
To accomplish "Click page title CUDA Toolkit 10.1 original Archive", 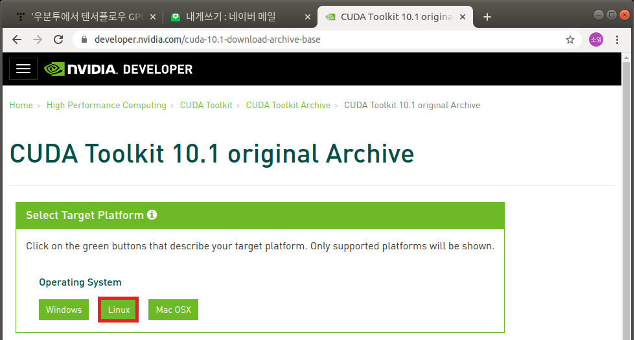I will click(x=212, y=154).
